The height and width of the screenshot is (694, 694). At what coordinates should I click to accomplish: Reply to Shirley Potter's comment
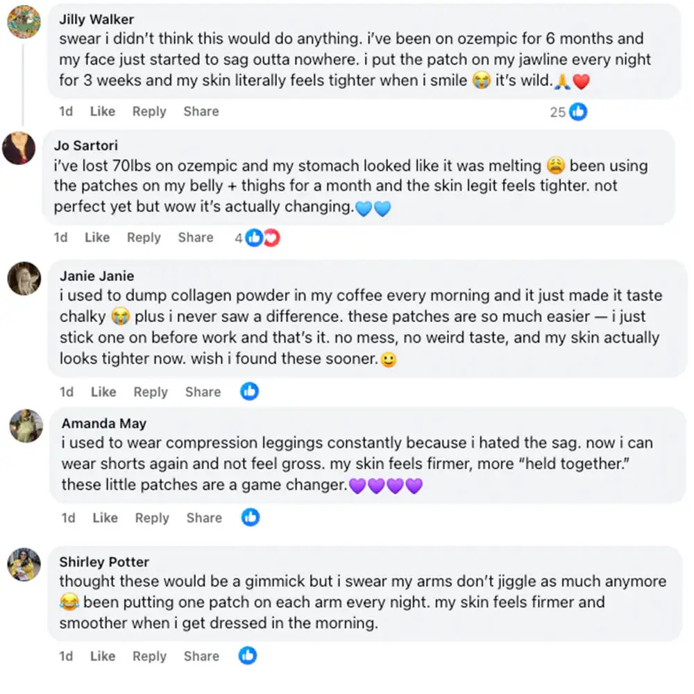point(149,656)
